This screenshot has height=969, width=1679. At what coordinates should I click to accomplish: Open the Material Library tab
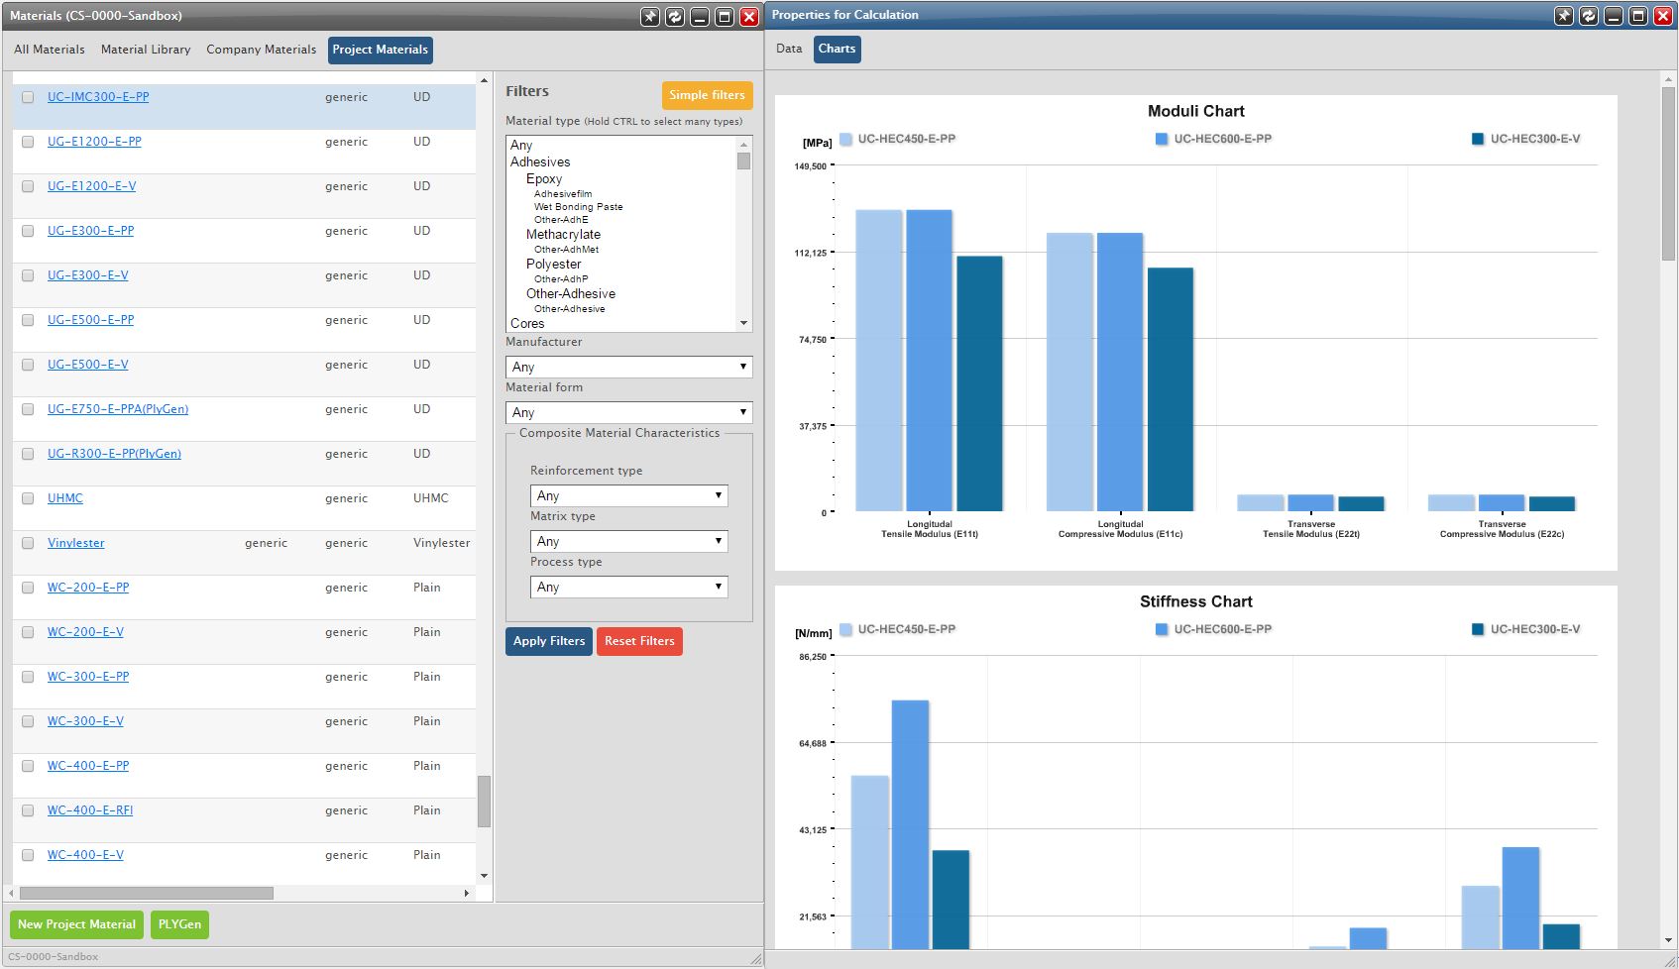point(146,50)
